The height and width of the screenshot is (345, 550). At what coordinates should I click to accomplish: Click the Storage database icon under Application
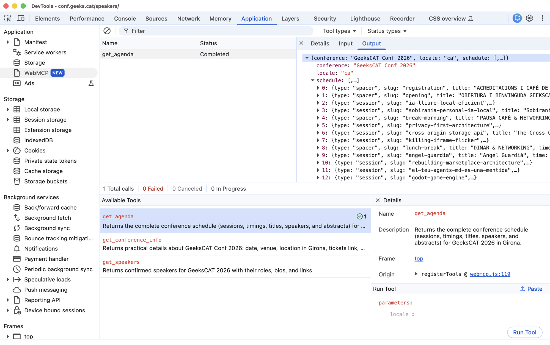(17, 63)
